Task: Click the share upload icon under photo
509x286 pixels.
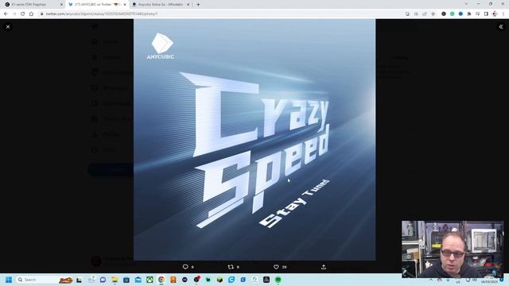Action: click(x=324, y=267)
